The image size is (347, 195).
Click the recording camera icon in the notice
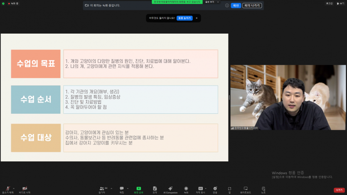click(87, 5)
